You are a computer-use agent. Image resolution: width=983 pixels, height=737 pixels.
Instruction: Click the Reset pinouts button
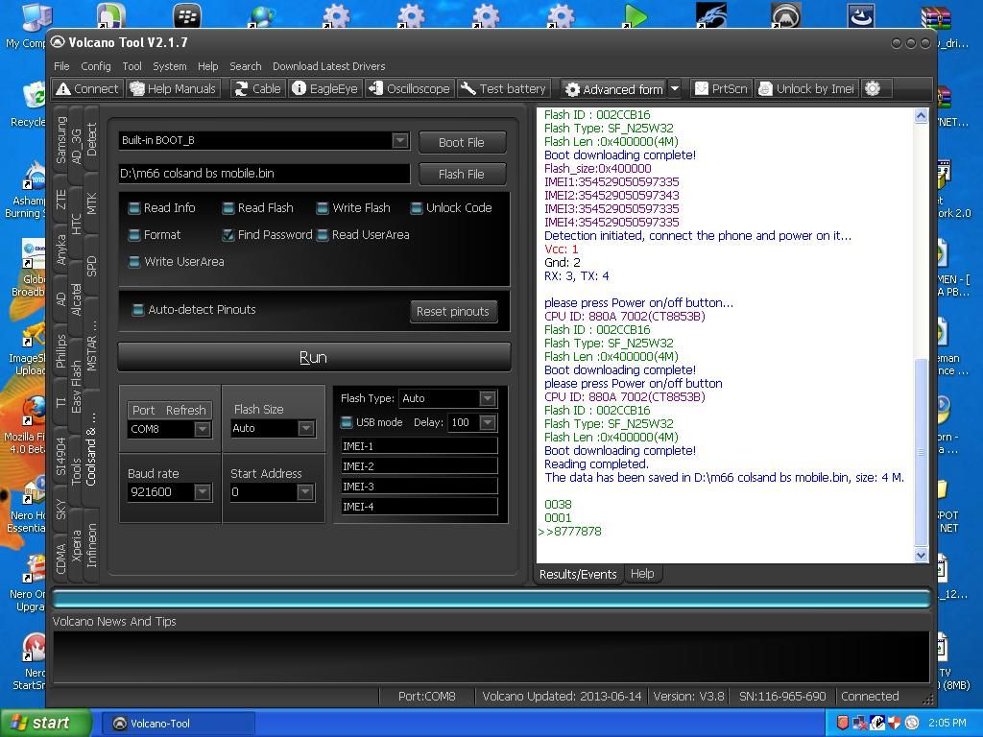[452, 311]
